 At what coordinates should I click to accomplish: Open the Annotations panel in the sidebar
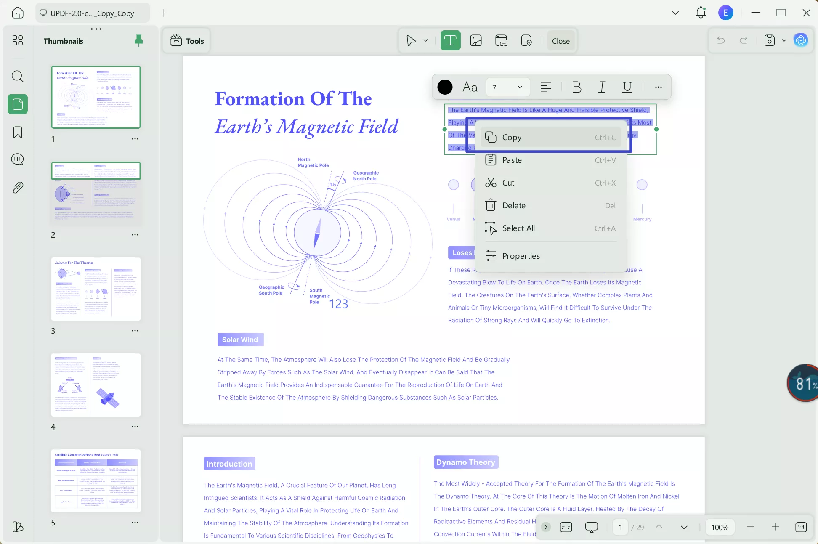coord(17,159)
